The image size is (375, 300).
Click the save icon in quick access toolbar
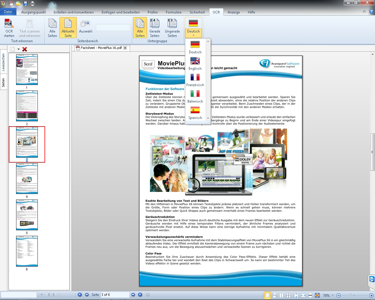25,4
